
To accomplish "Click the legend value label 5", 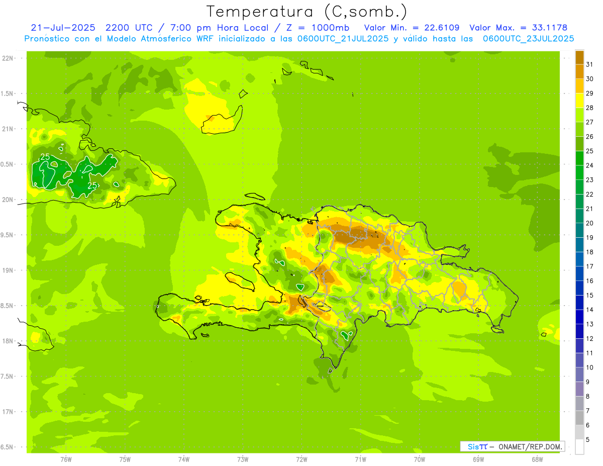I will click(587, 439).
